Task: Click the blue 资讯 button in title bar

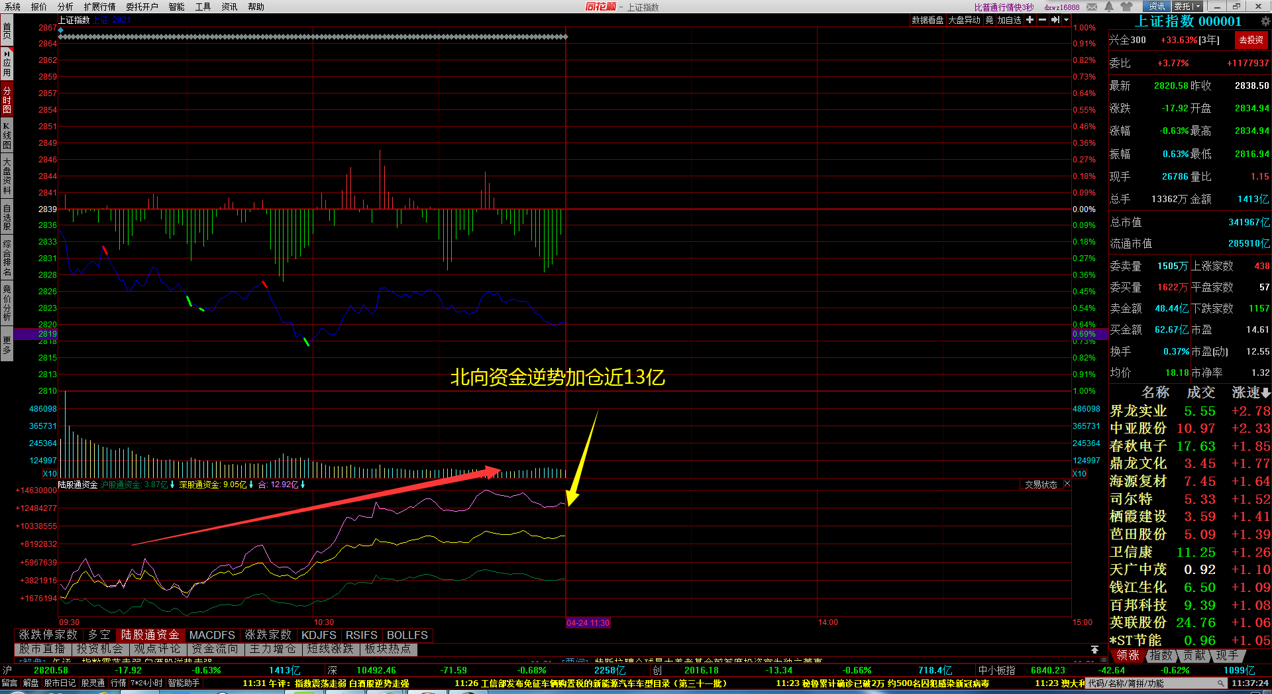Action: pyautogui.click(x=1157, y=7)
